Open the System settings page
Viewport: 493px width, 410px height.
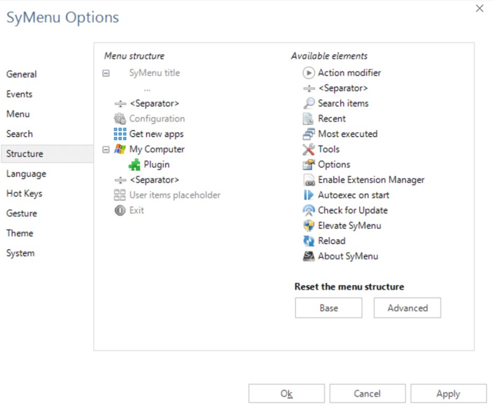pyautogui.click(x=21, y=254)
